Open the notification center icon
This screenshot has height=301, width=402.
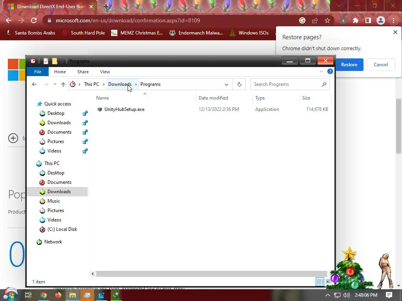(389, 295)
